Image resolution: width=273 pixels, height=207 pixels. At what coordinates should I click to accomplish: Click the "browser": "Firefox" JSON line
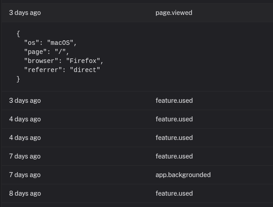64,61
